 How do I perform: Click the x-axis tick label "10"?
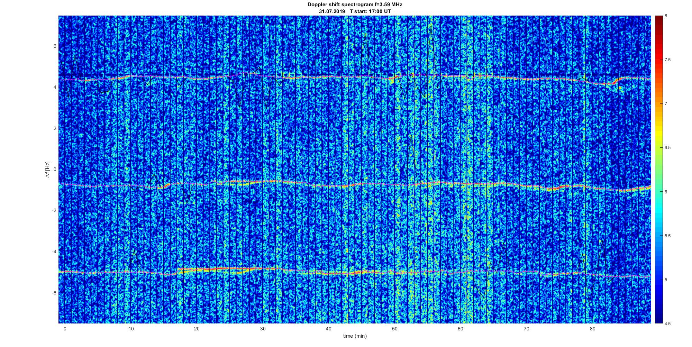[131, 329]
